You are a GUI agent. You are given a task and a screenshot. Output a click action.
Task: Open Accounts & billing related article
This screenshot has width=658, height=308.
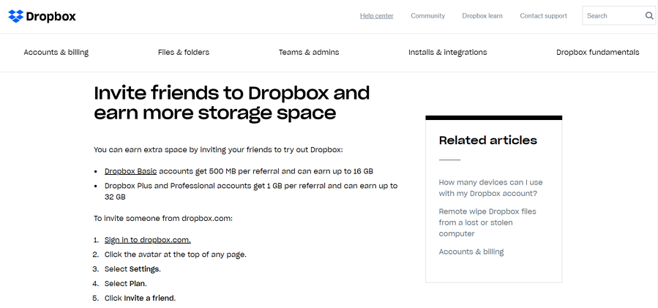(471, 252)
